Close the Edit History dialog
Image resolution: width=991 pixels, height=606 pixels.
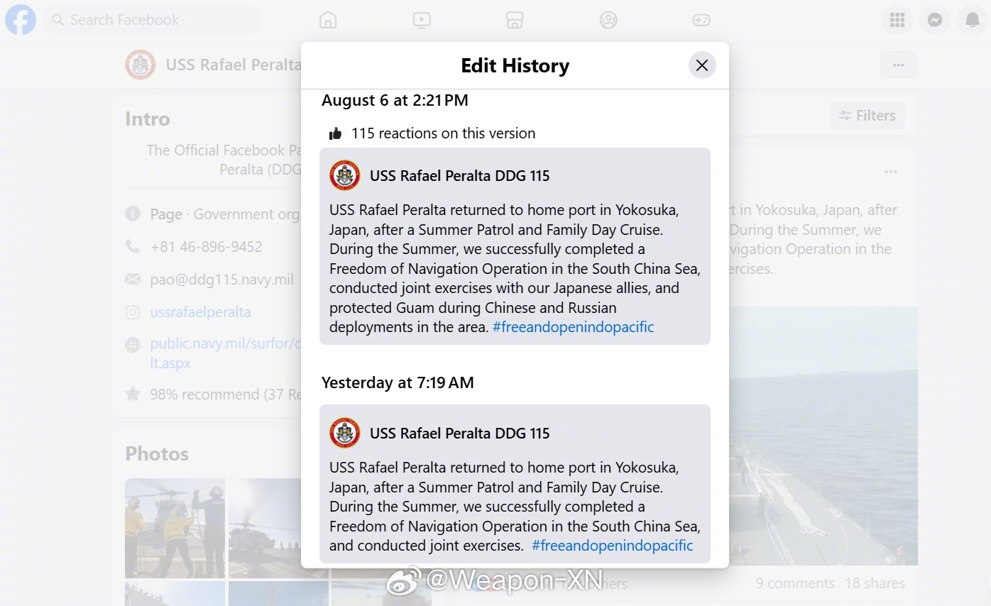[x=702, y=65]
